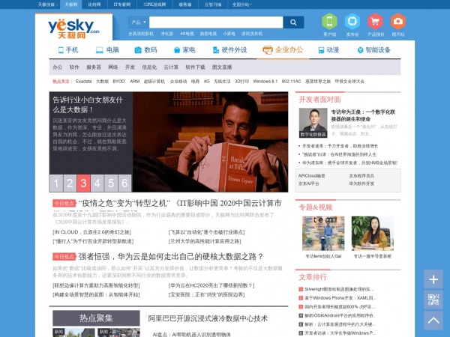Select the 服务器 sub-navigation item
The width and height of the screenshot is (450, 337).
click(x=94, y=67)
